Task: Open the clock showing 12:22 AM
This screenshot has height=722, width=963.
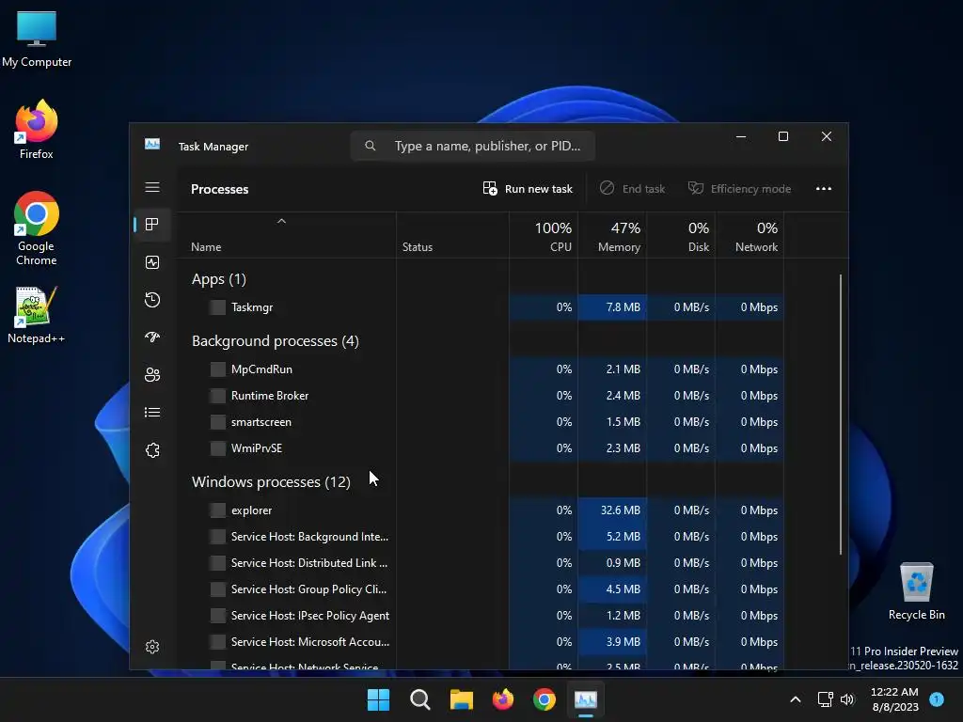Action: [895, 699]
